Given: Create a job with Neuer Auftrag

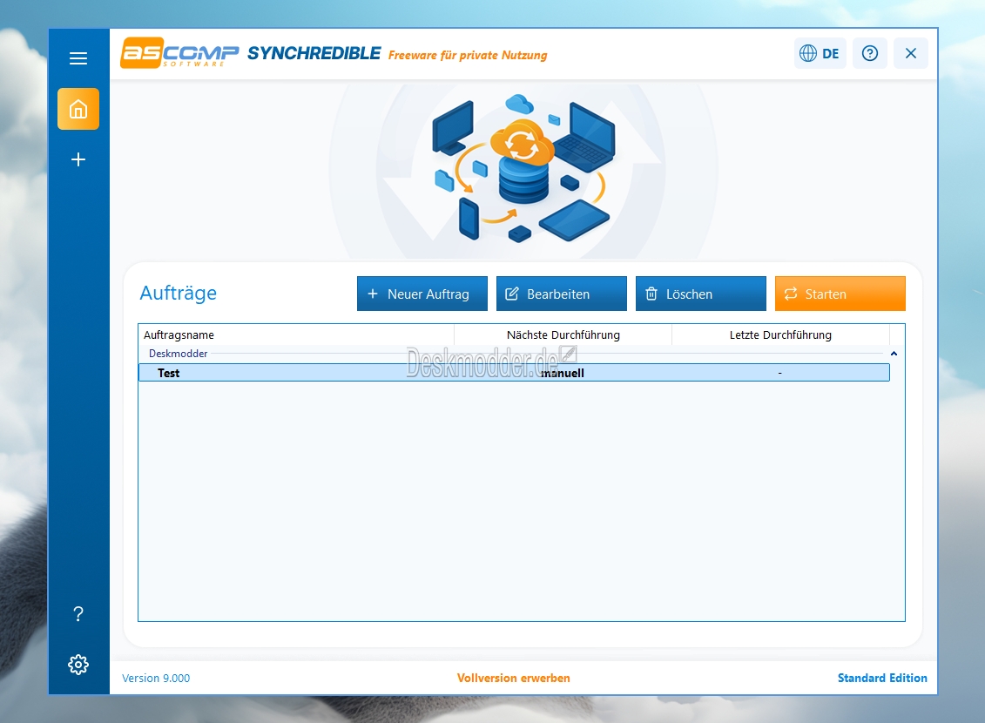Looking at the screenshot, I should point(422,294).
